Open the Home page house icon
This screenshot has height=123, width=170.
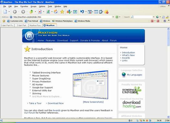[56, 12]
